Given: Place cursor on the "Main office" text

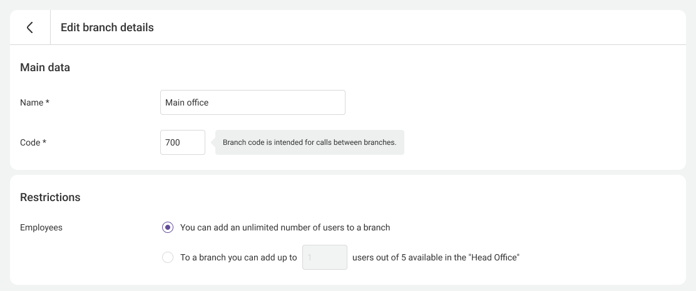Looking at the screenshot, I should click(x=187, y=102).
